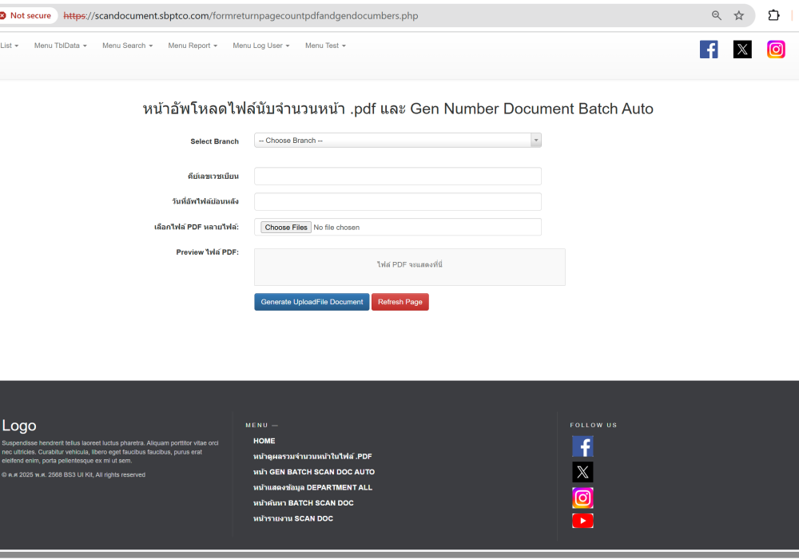Click the Choose Files button
Viewport: 799px width, 559px height.
(286, 228)
